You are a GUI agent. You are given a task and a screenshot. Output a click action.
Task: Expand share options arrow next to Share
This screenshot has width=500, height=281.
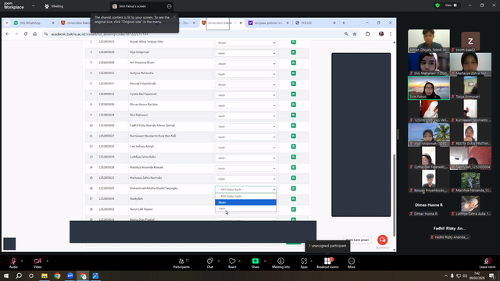(x=265, y=261)
